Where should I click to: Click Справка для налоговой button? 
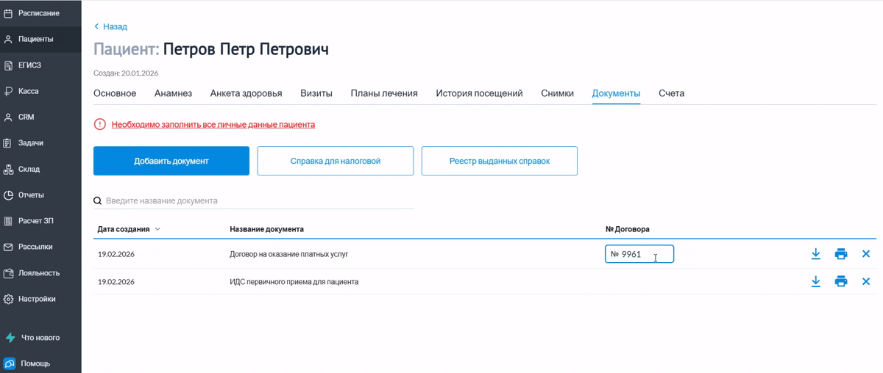point(336,161)
